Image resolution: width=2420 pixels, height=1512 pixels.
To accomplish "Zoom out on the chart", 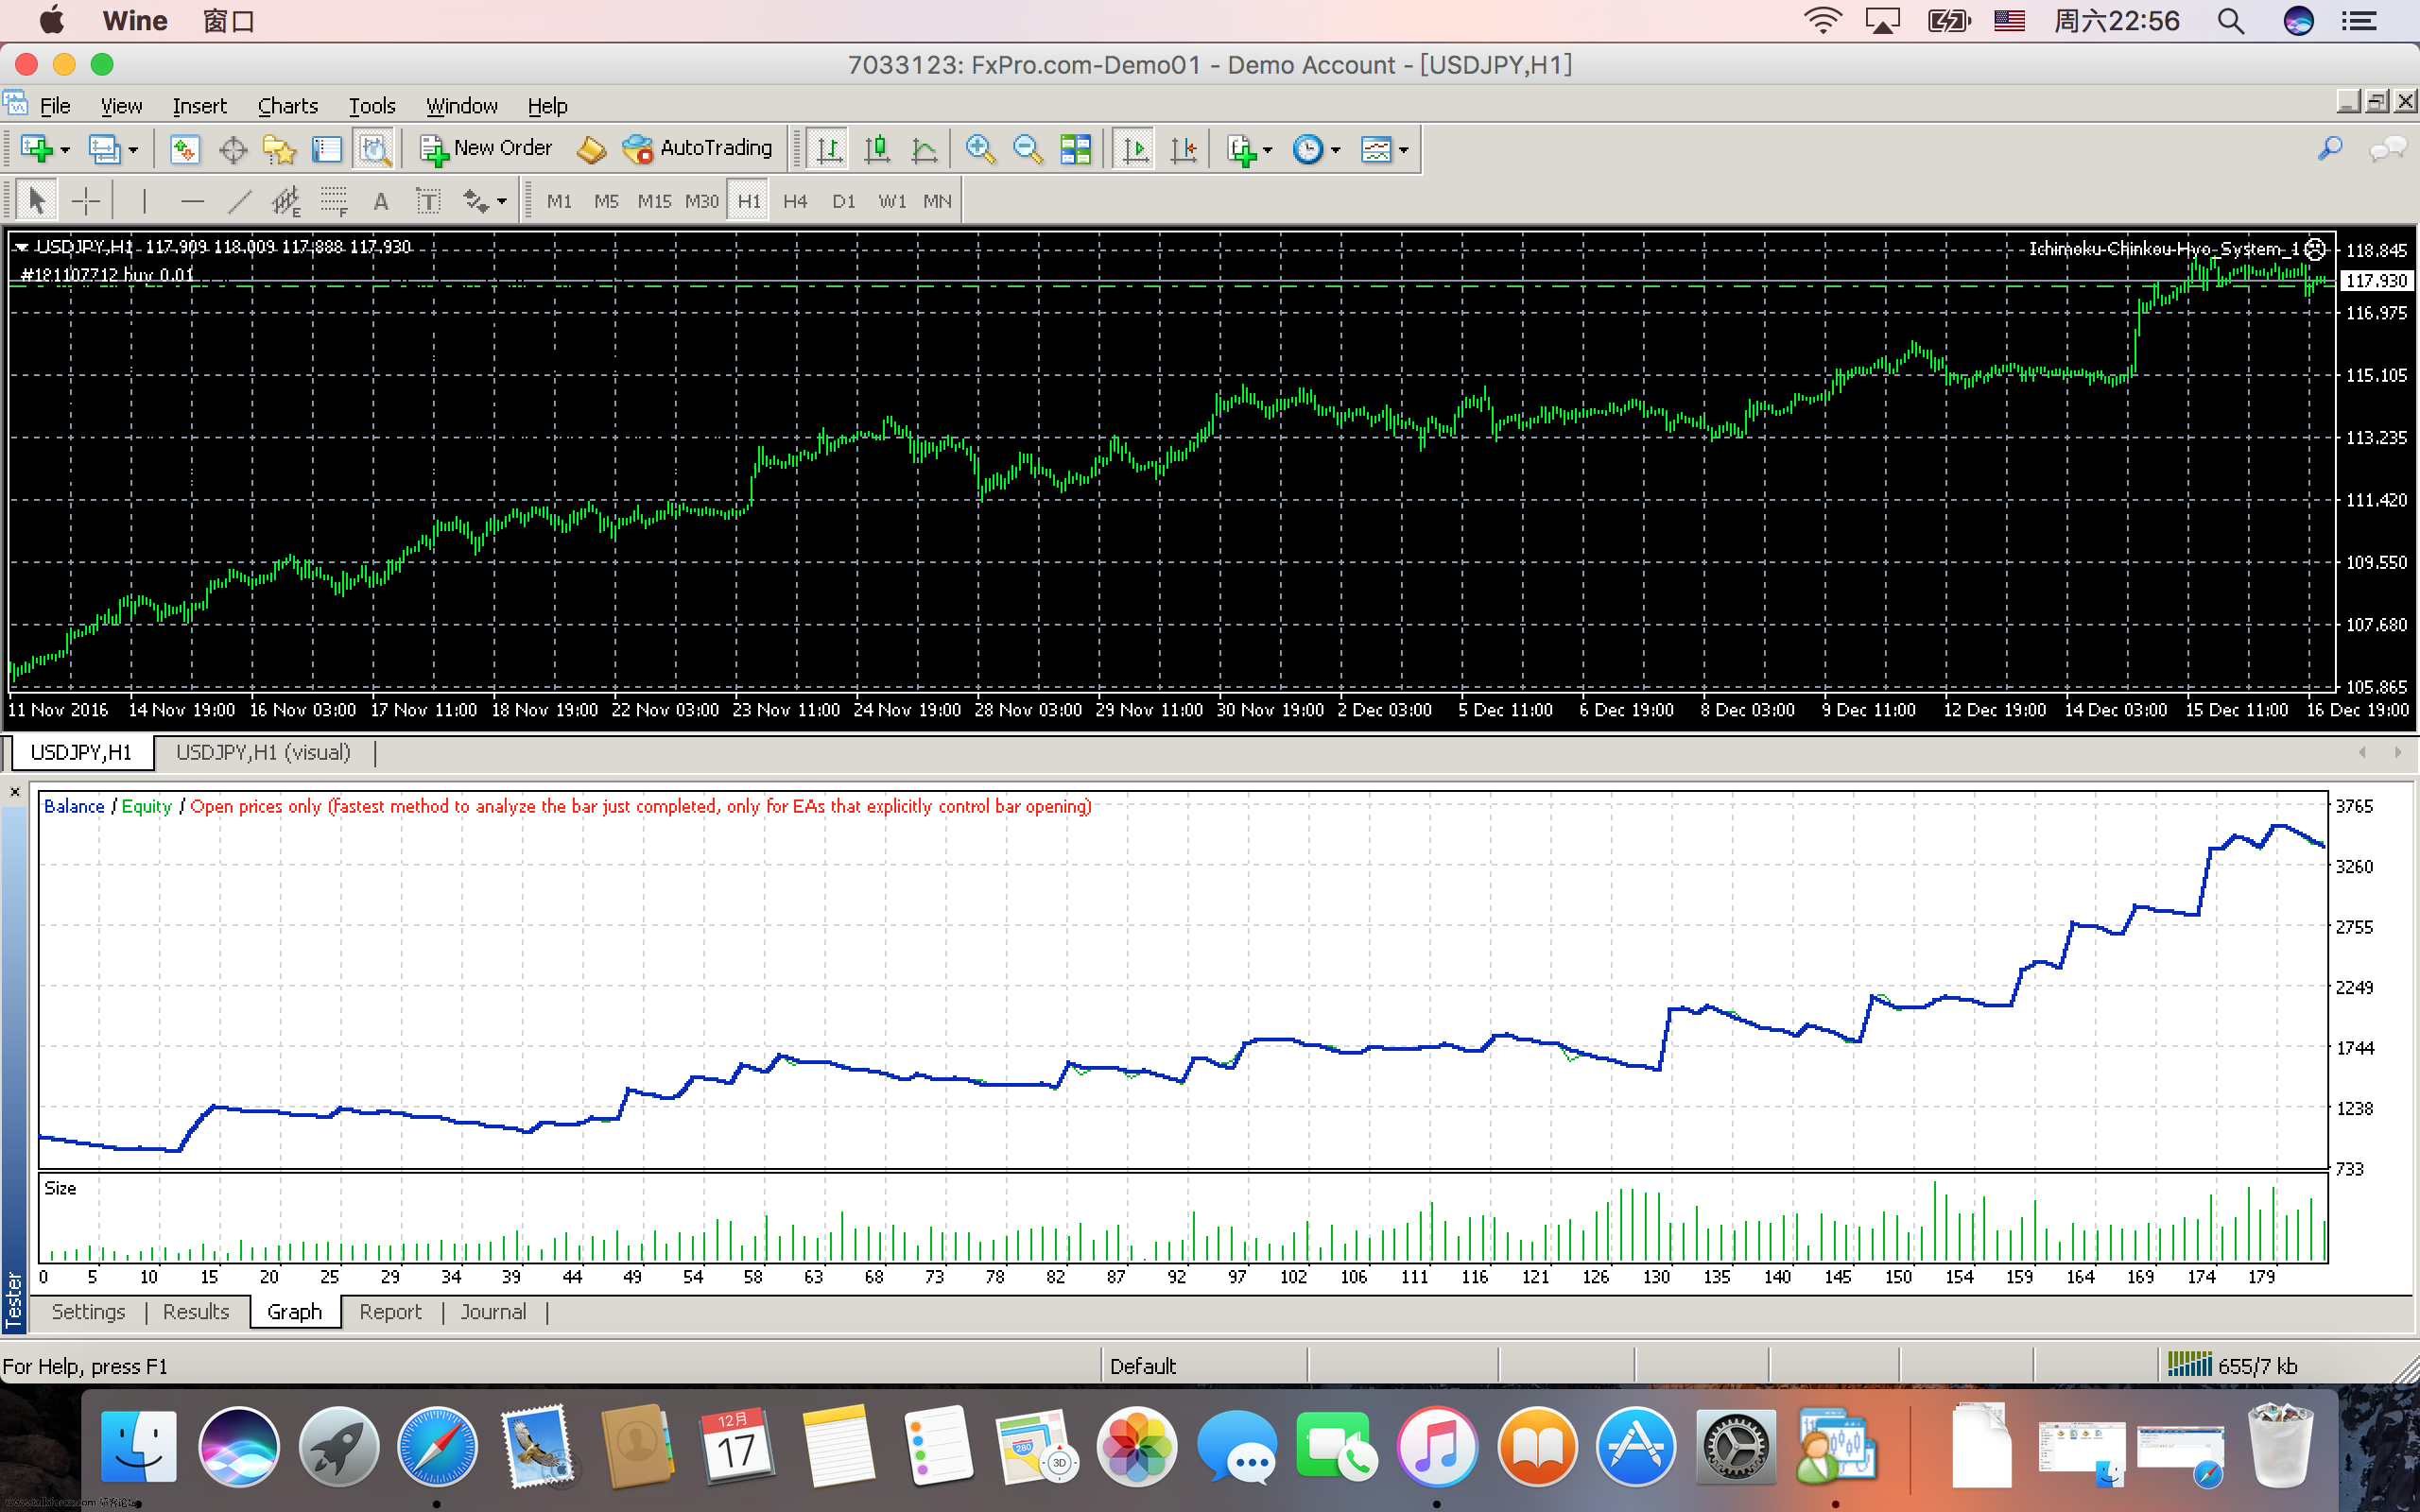I will tap(1027, 149).
